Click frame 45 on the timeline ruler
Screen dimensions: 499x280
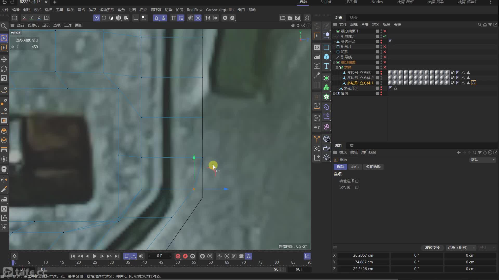click(x=161, y=262)
